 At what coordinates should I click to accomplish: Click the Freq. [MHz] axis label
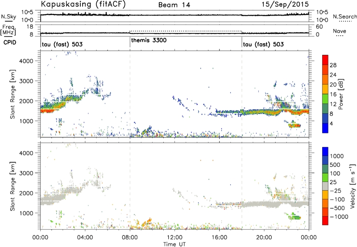tap(8, 30)
